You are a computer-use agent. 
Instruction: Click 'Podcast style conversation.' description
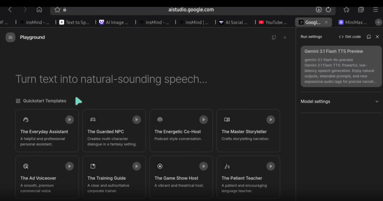pos(178,139)
